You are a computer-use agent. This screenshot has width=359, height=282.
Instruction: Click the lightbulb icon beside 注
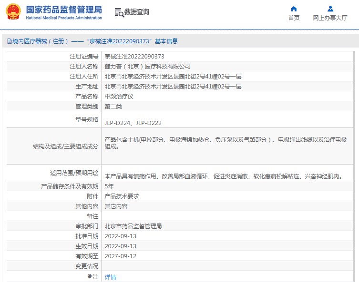90,276
